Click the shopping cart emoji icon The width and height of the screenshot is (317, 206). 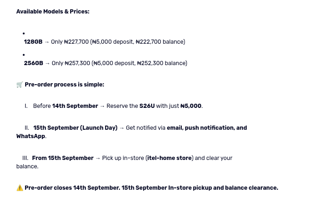coord(20,85)
